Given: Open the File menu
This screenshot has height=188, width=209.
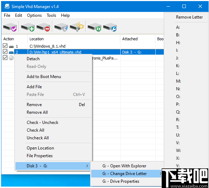Looking at the screenshot, I should tap(7, 15).
